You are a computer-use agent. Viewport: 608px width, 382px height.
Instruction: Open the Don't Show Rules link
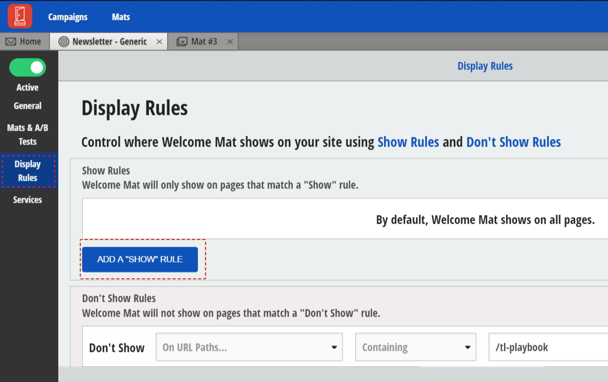point(513,142)
